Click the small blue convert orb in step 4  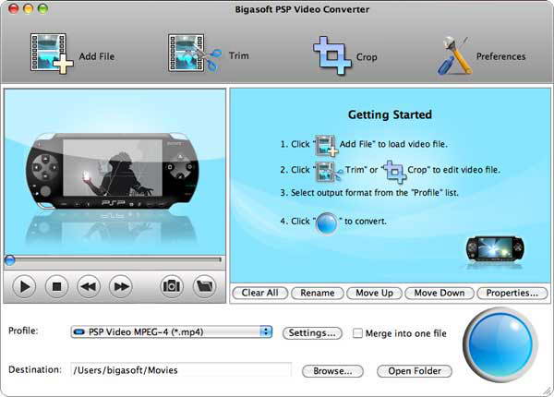tap(327, 223)
